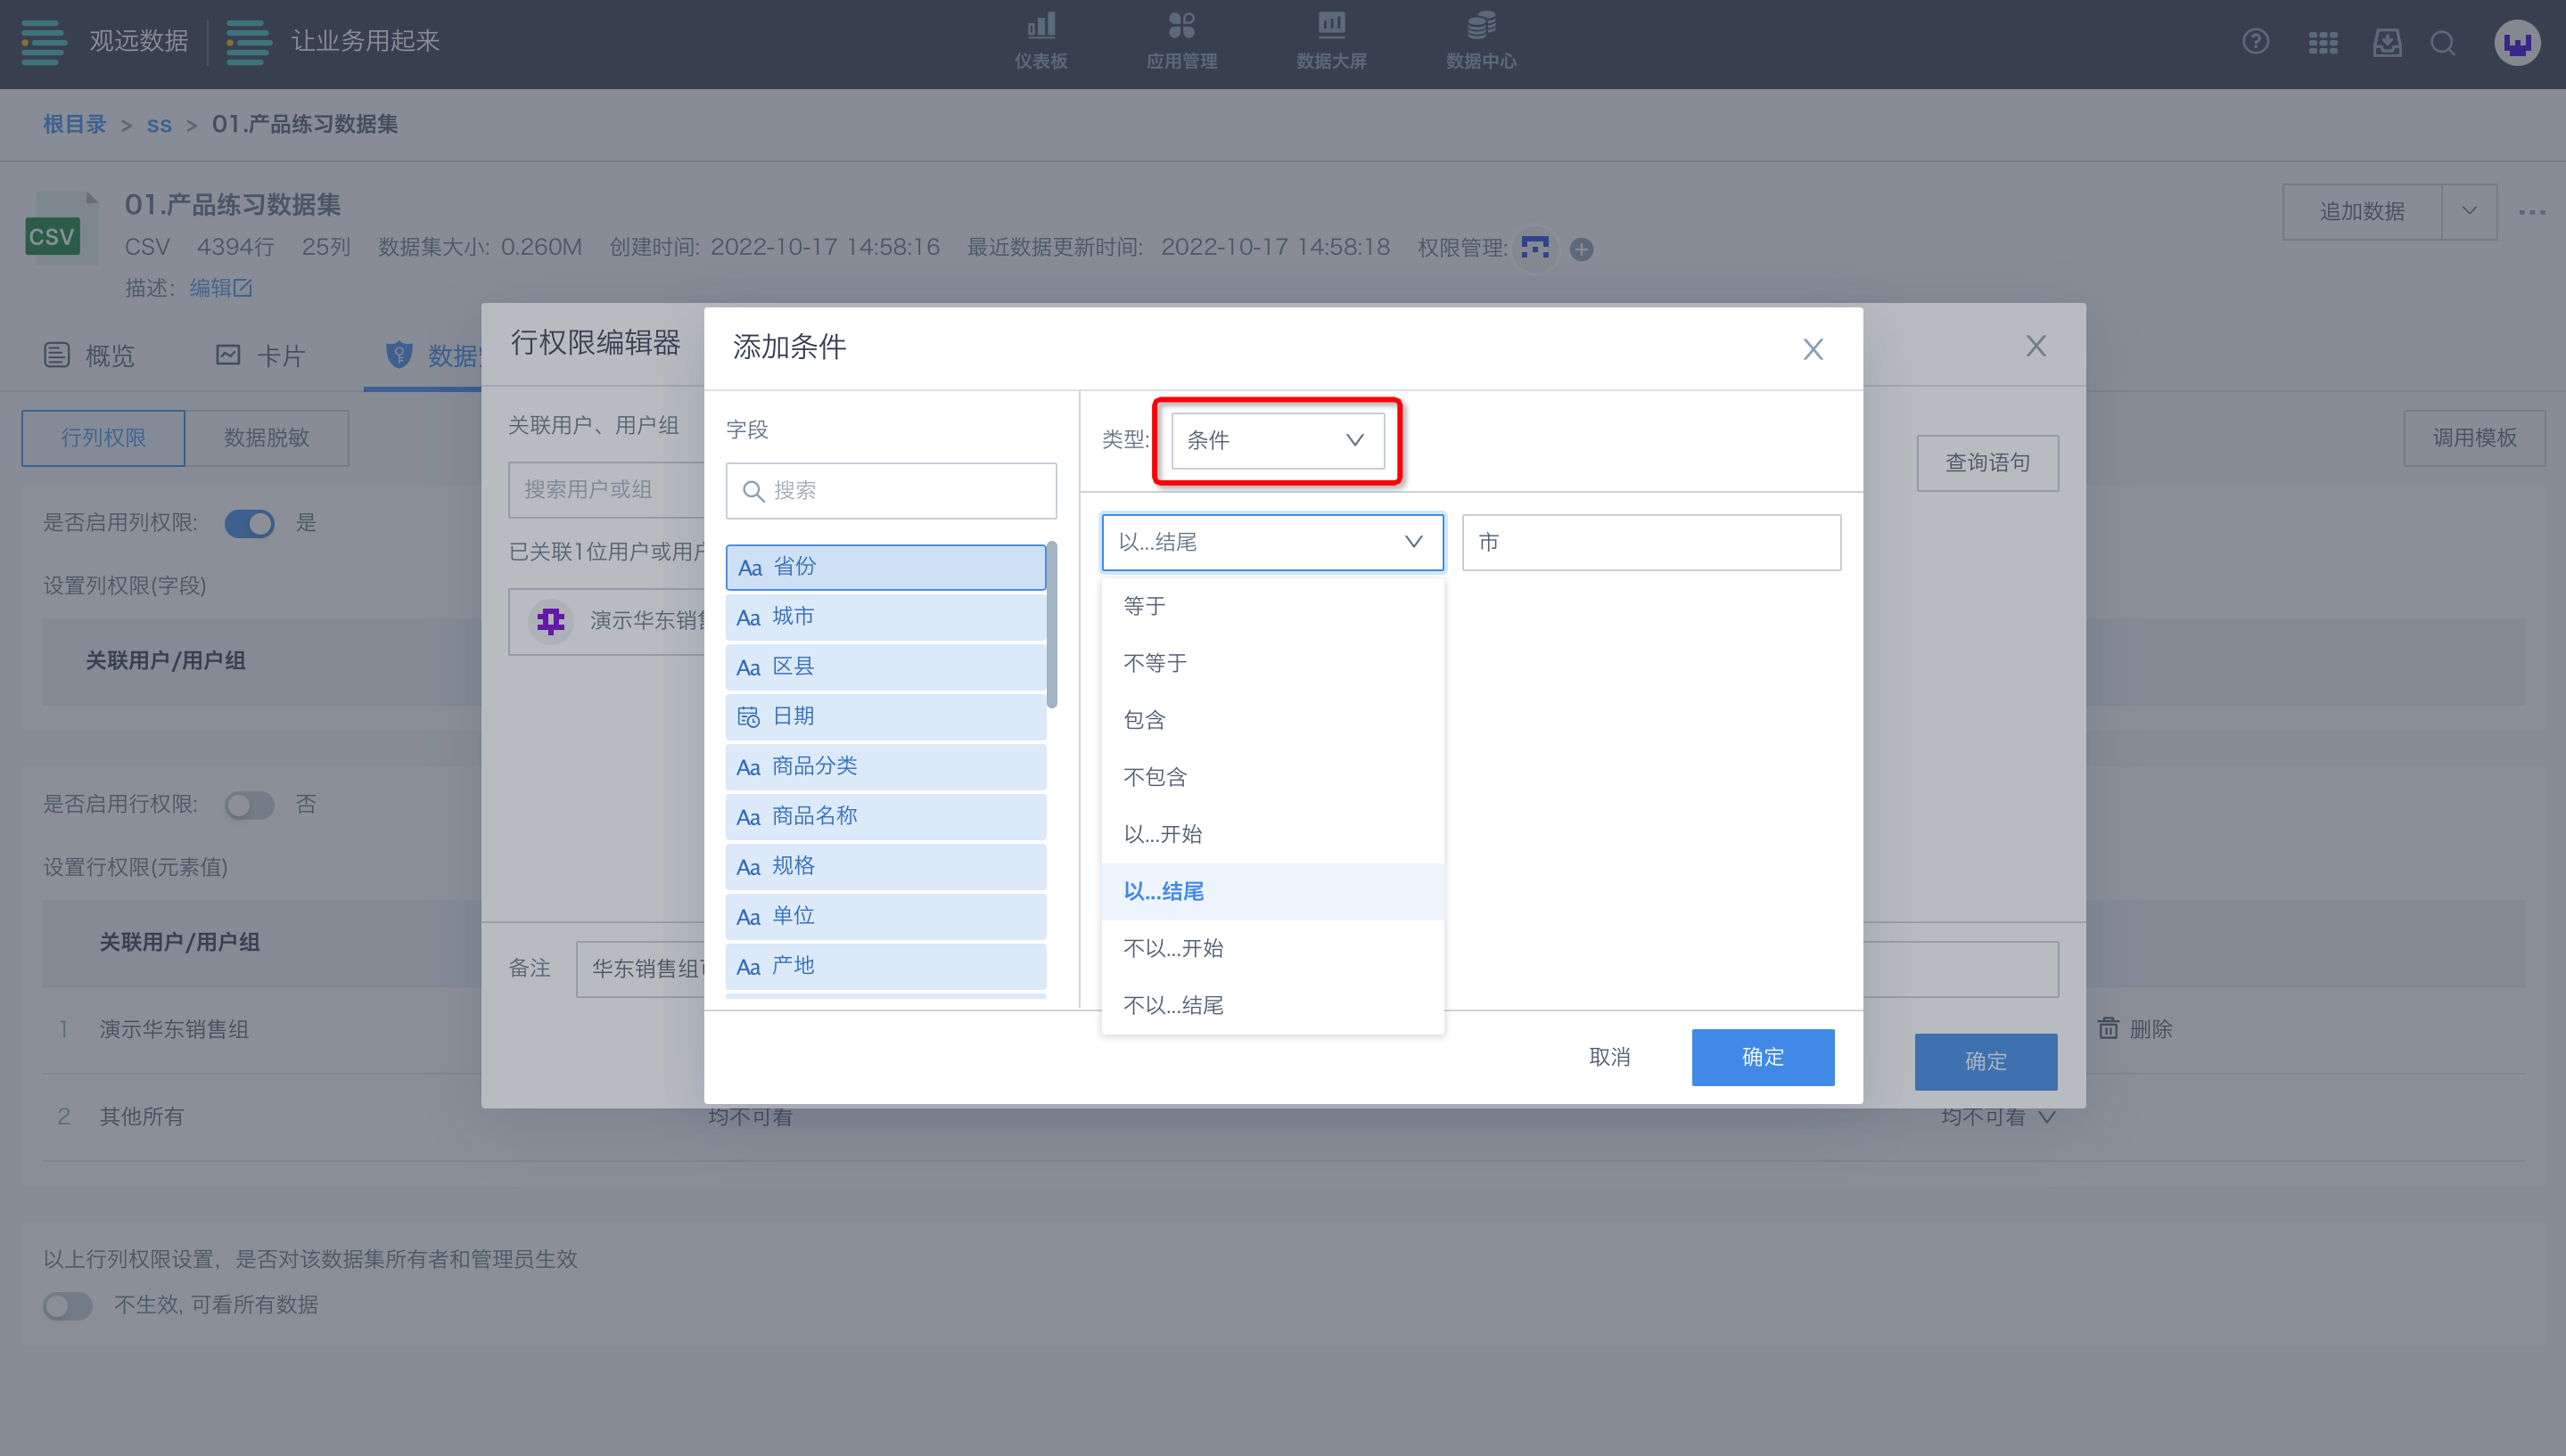Select the 单位 field

(885, 917)
